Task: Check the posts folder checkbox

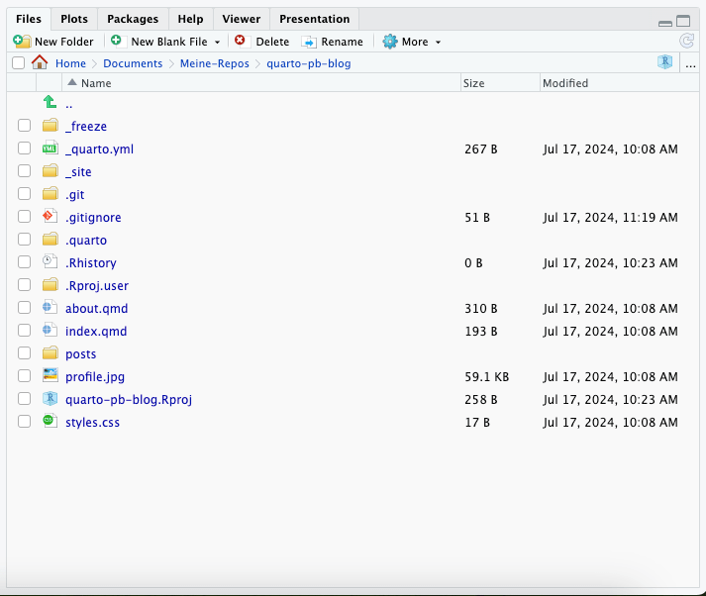Action: click(25, 353)
